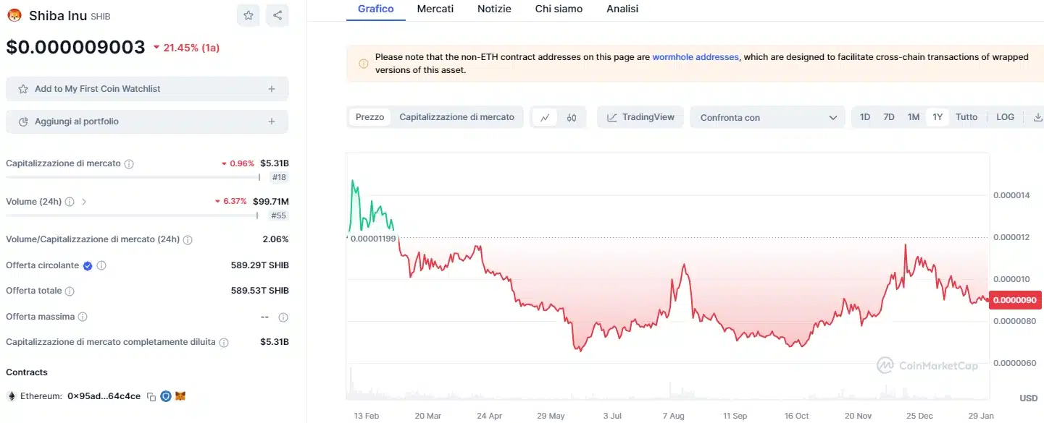Select the line chart view icon
Image resolution: width=1044 pixels, height=423 pixels.
[x=545, y=117]
